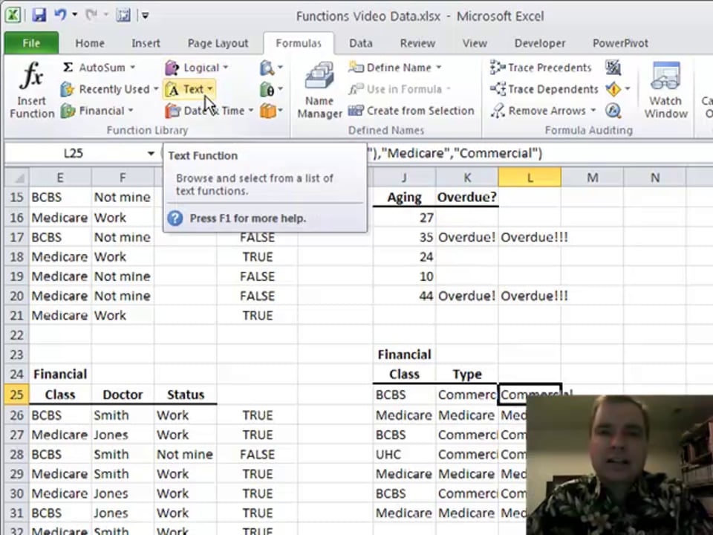Click Trace Precedents
The height and width of the screenshot is (535, 713).
pyautogui.click(x=541, y=68)
